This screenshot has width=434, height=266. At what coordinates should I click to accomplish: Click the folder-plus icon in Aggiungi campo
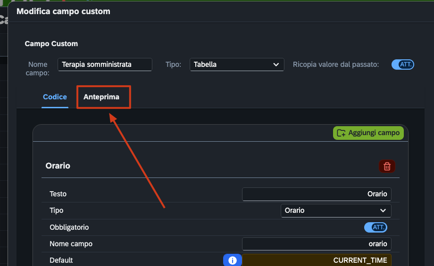pos(341,133)
